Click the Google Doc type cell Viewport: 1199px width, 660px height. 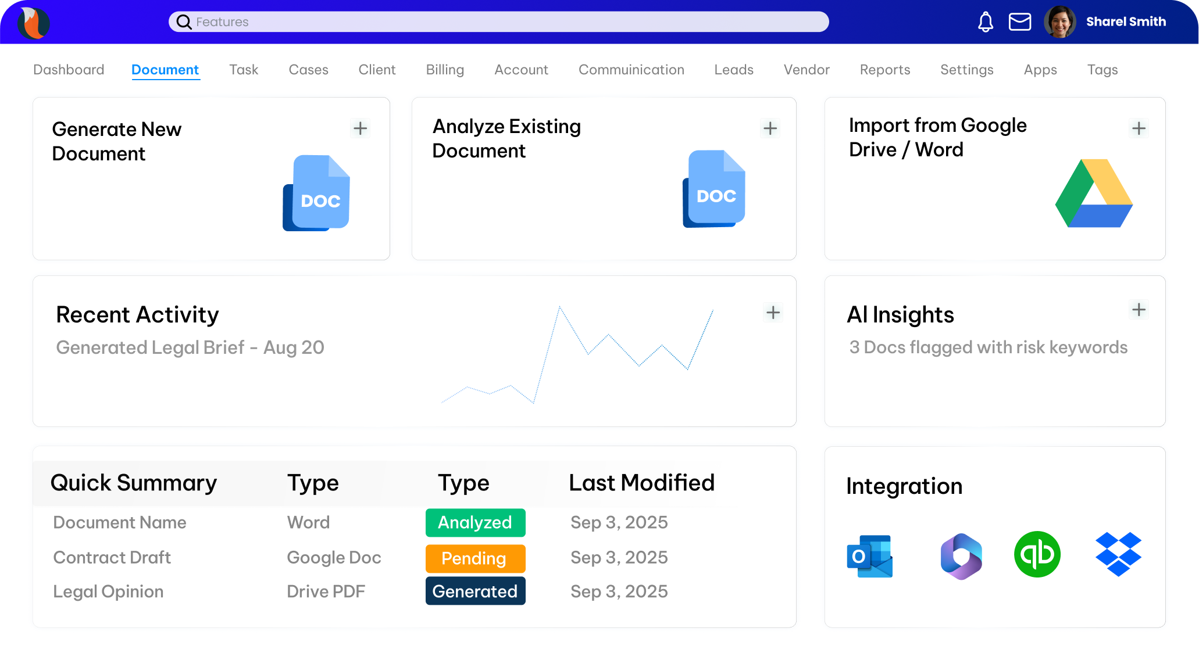tap(334, 558)
